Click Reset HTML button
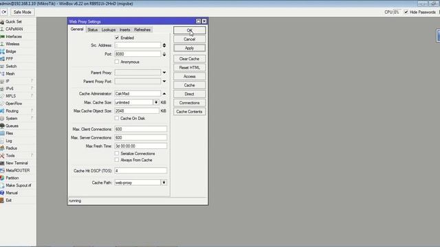 [190, 67]
